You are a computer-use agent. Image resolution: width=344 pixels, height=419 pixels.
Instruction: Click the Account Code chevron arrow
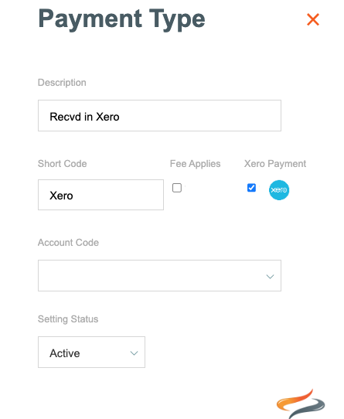[270, 277]
